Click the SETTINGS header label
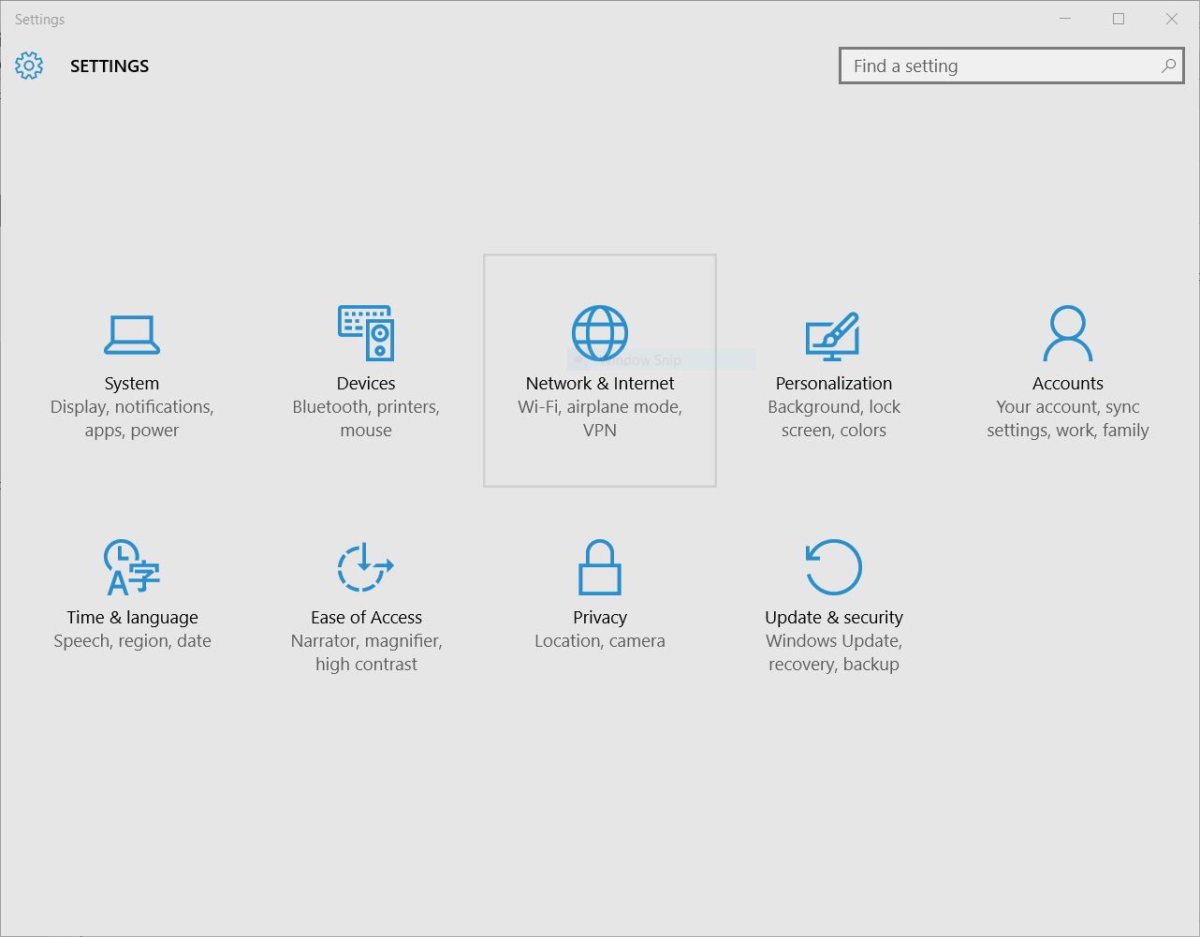Screen dimensions: 1200x937 109,66
